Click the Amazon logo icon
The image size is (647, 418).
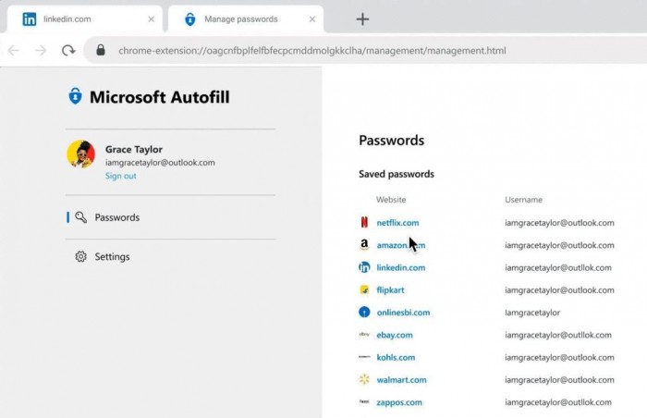tap(364, 245)
